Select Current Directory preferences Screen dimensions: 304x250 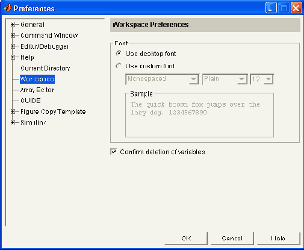coord(45,68)
